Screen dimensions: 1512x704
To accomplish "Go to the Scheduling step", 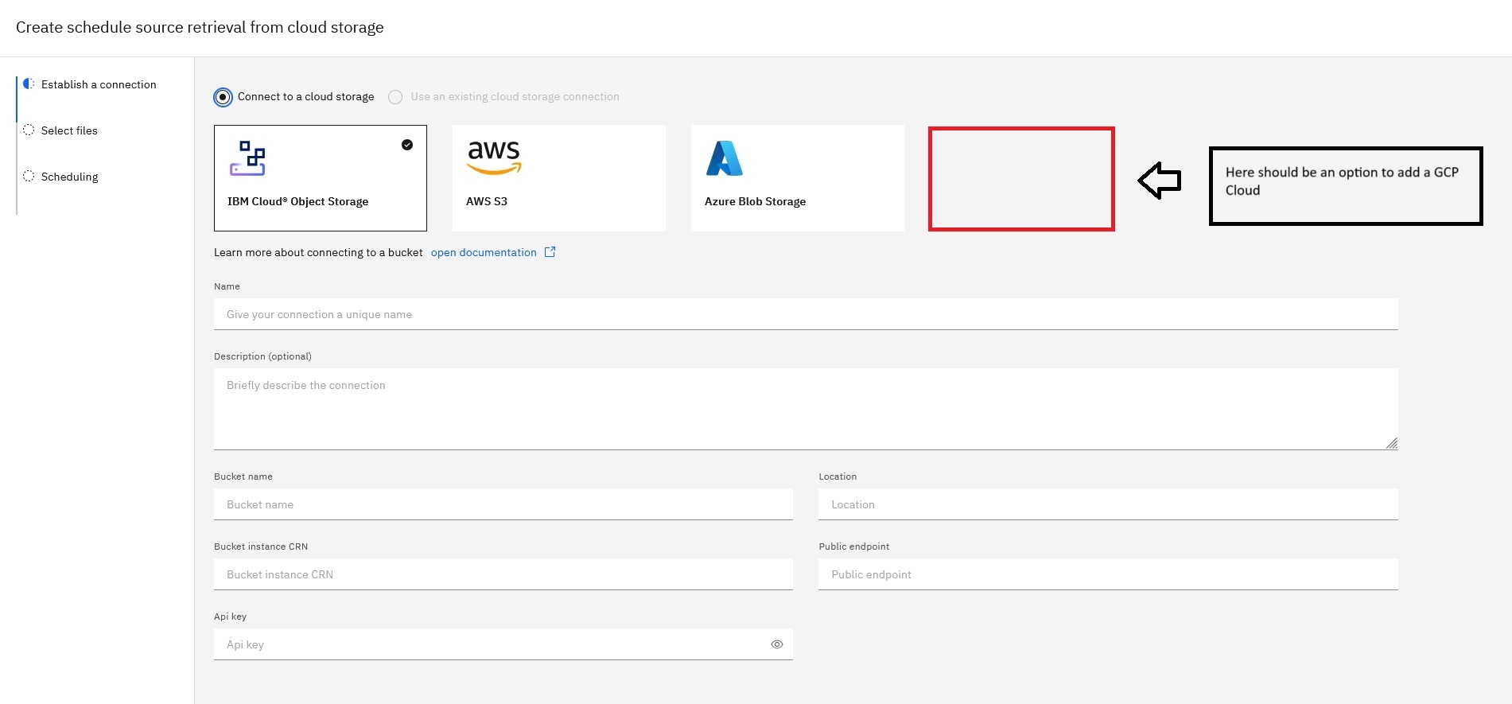I will (x=70, y=177).
